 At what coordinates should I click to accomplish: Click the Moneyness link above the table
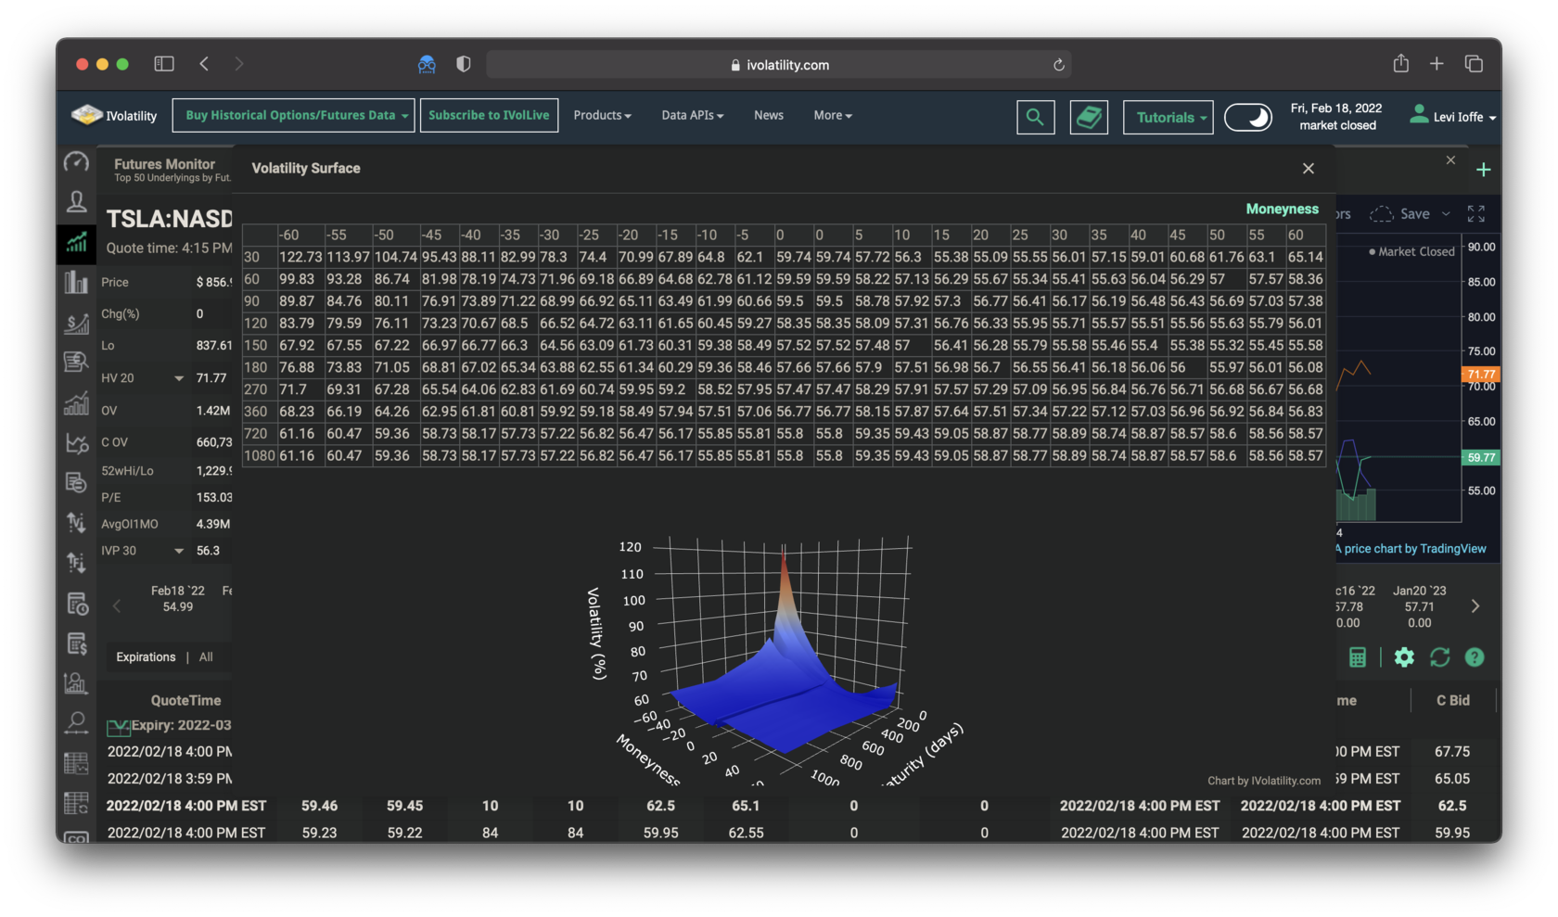pyautogui.click(x=1282, y=210)
